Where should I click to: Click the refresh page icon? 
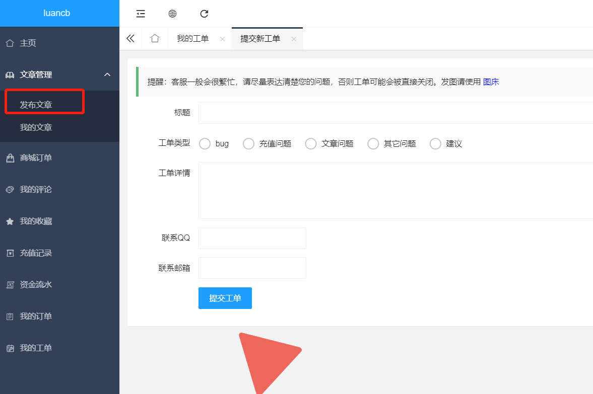pyautogui.click(x=204, y=14)
